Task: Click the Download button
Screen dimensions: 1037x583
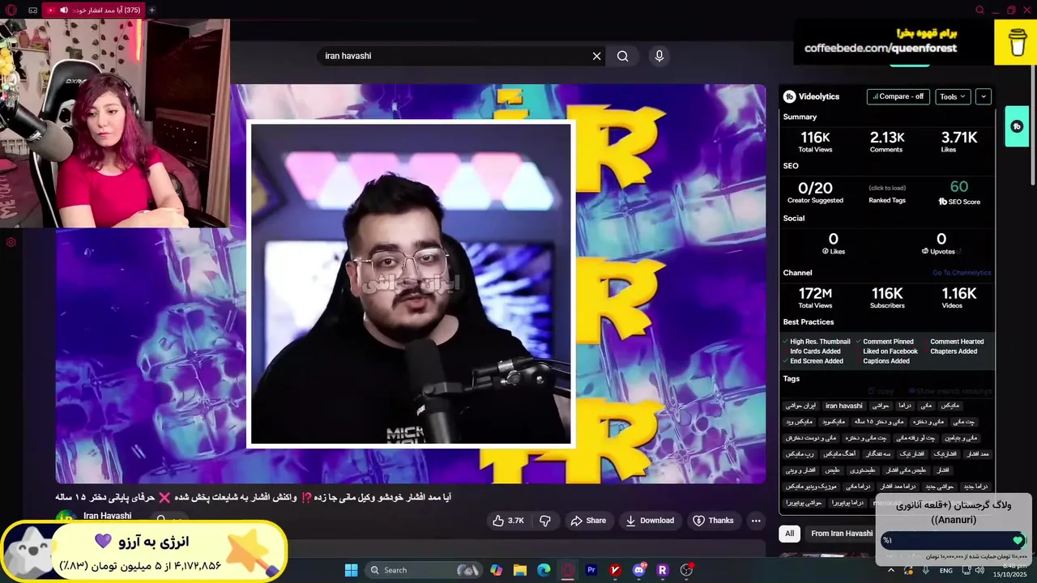Action: 650,521
